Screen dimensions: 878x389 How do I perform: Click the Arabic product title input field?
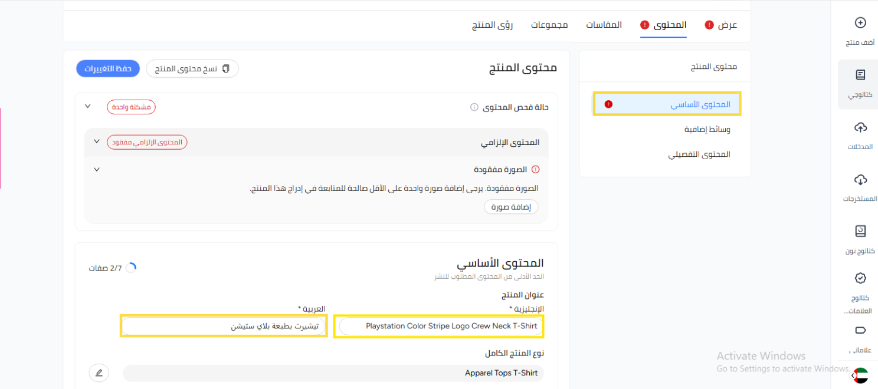click(224, 326)
